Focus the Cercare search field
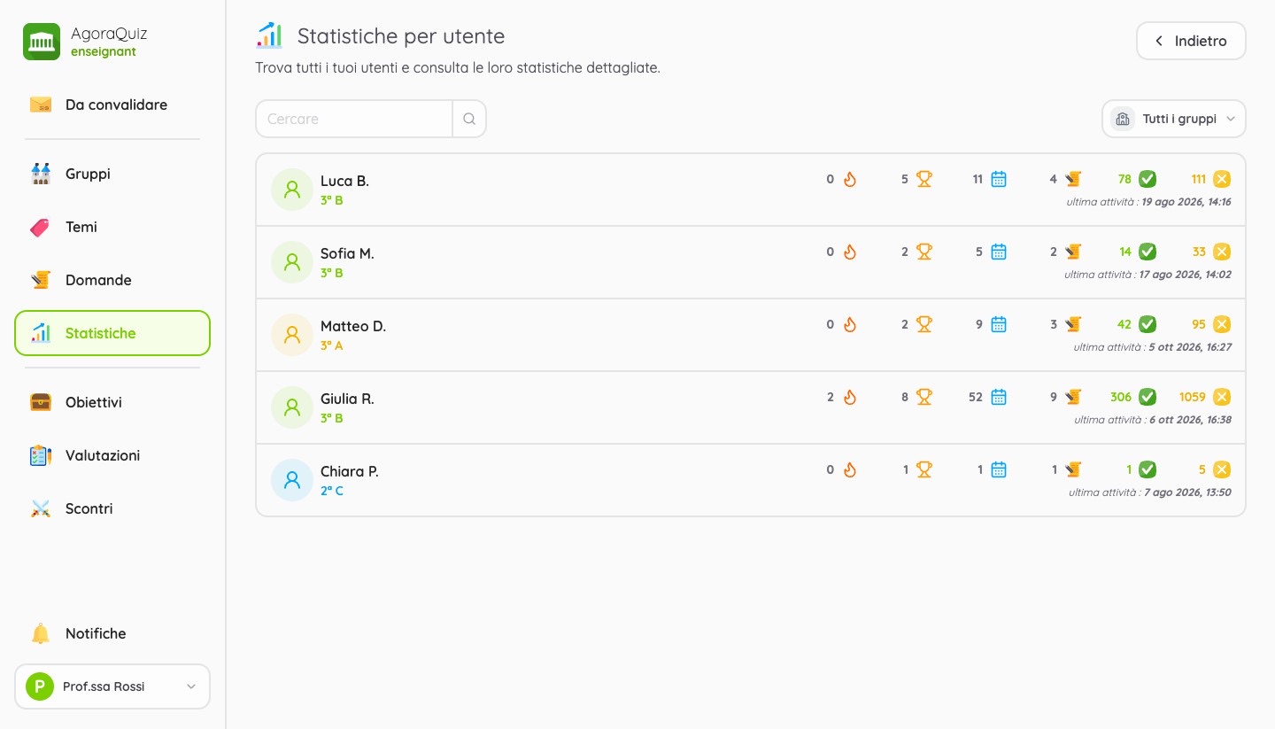 (x=354, y=119)
